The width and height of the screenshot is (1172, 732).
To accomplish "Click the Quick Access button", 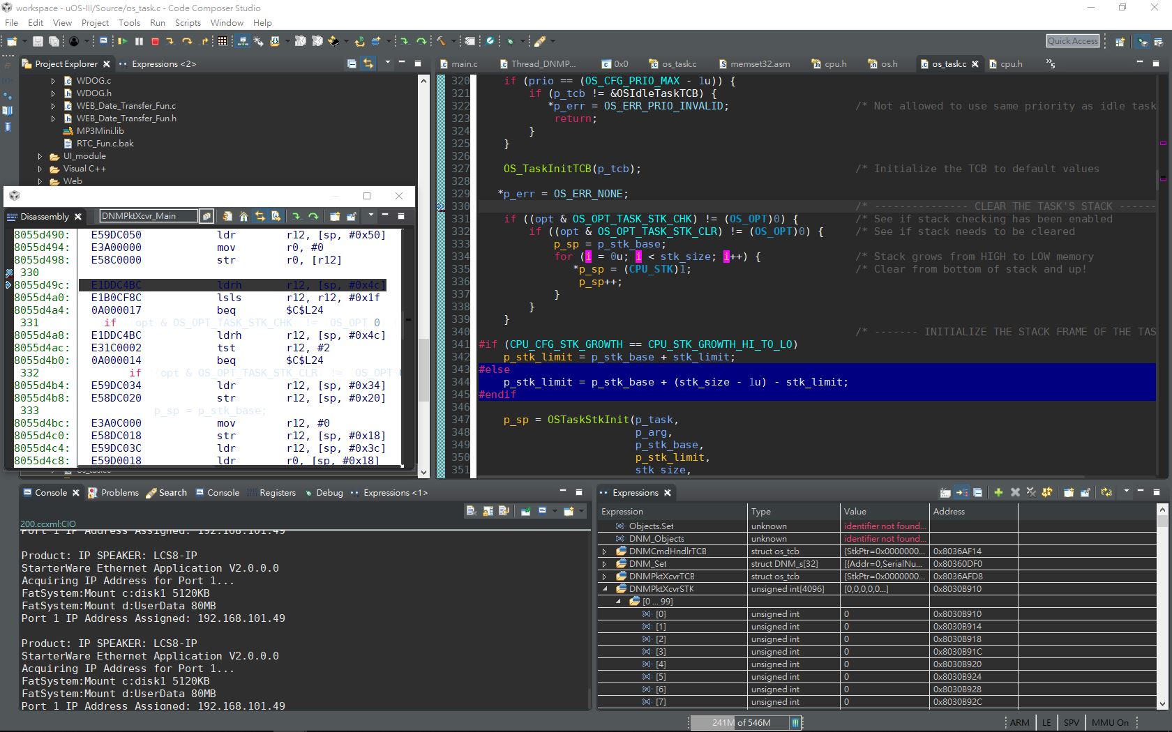I will pos(1072,41).
